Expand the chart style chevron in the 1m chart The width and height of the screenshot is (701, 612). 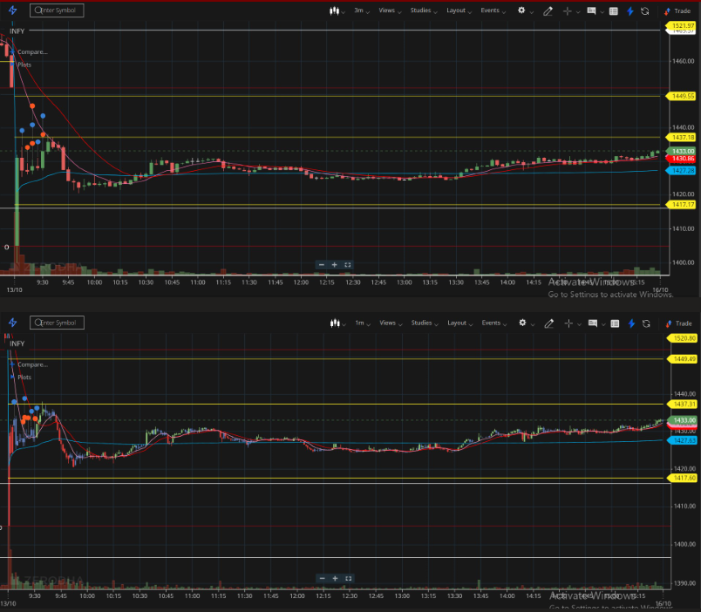point(344,325)
